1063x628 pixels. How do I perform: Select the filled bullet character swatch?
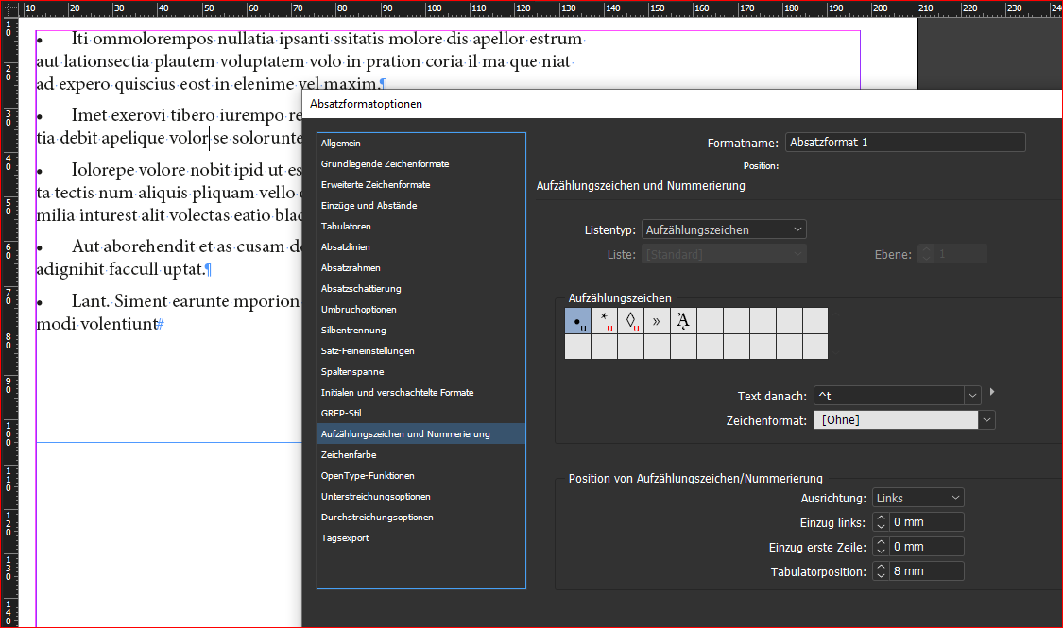(576, 321)
